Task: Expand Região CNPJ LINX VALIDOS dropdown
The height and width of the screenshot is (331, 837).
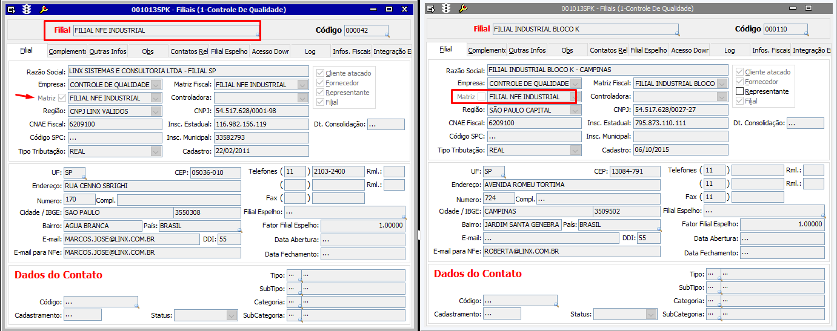Action: click(156, 111)
